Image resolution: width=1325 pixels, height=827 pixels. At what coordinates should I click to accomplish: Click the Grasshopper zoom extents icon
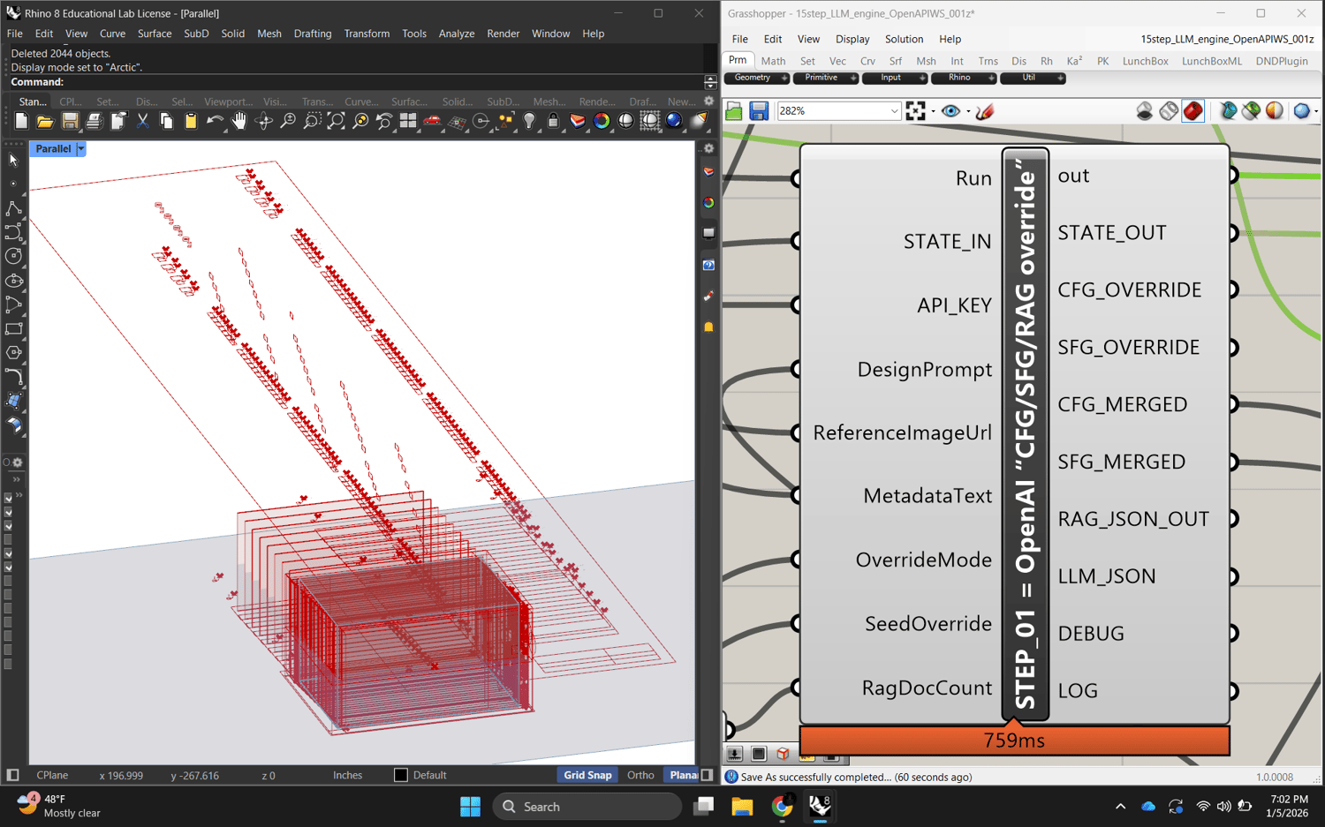916,111
